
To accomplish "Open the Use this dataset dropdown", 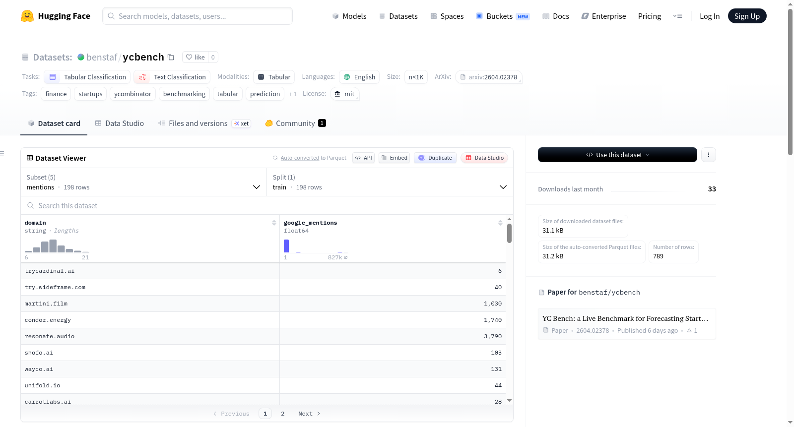I will click(617, 155).
